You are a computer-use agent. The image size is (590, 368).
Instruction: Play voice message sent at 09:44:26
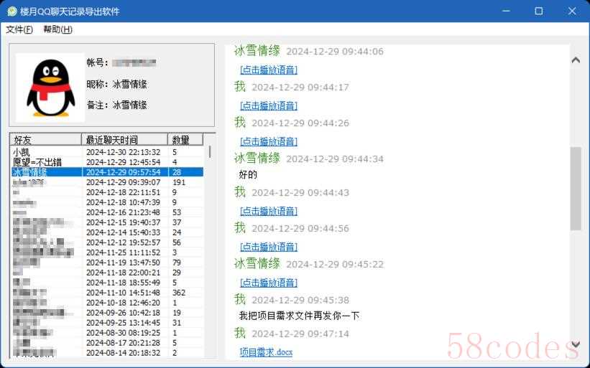[269, 141]
